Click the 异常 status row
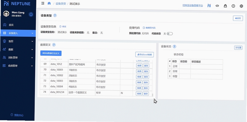The image size is (247, 122). (195, 72)
